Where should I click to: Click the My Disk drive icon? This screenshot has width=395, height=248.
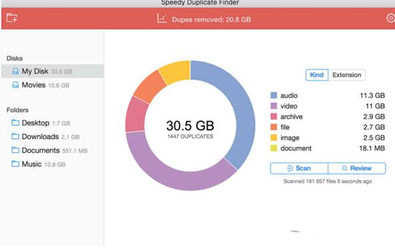tap(15, 71)
